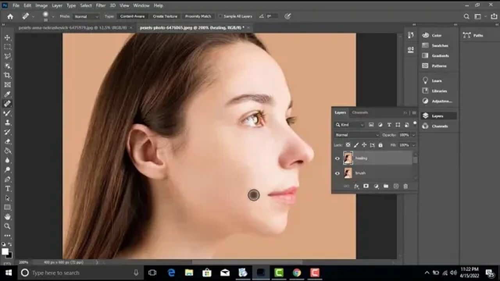Open the Image menu

click(41, 5)
